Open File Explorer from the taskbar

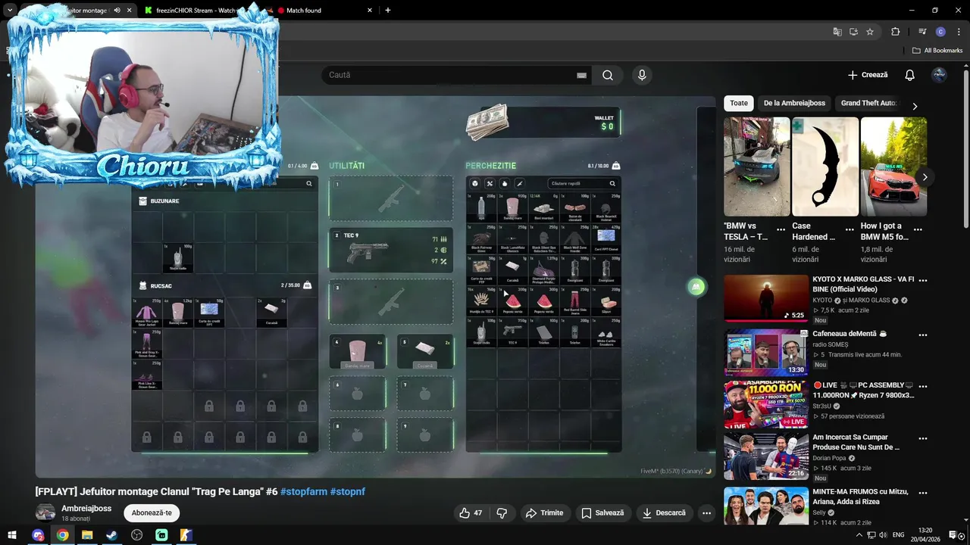click(87, 535)
